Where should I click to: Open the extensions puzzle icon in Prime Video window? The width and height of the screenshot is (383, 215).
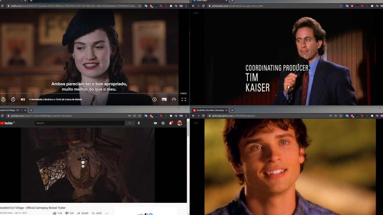point(372,6)
